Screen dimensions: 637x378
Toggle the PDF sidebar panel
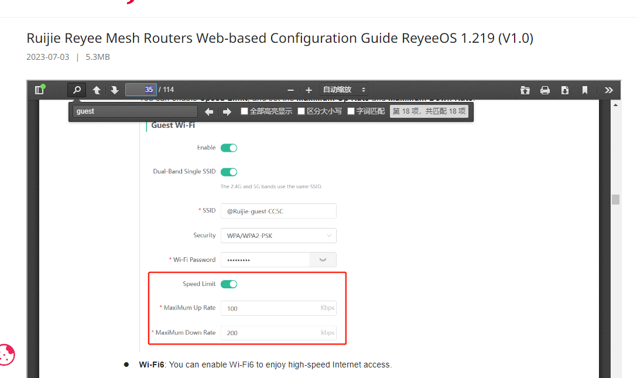(x=39, y=90)
